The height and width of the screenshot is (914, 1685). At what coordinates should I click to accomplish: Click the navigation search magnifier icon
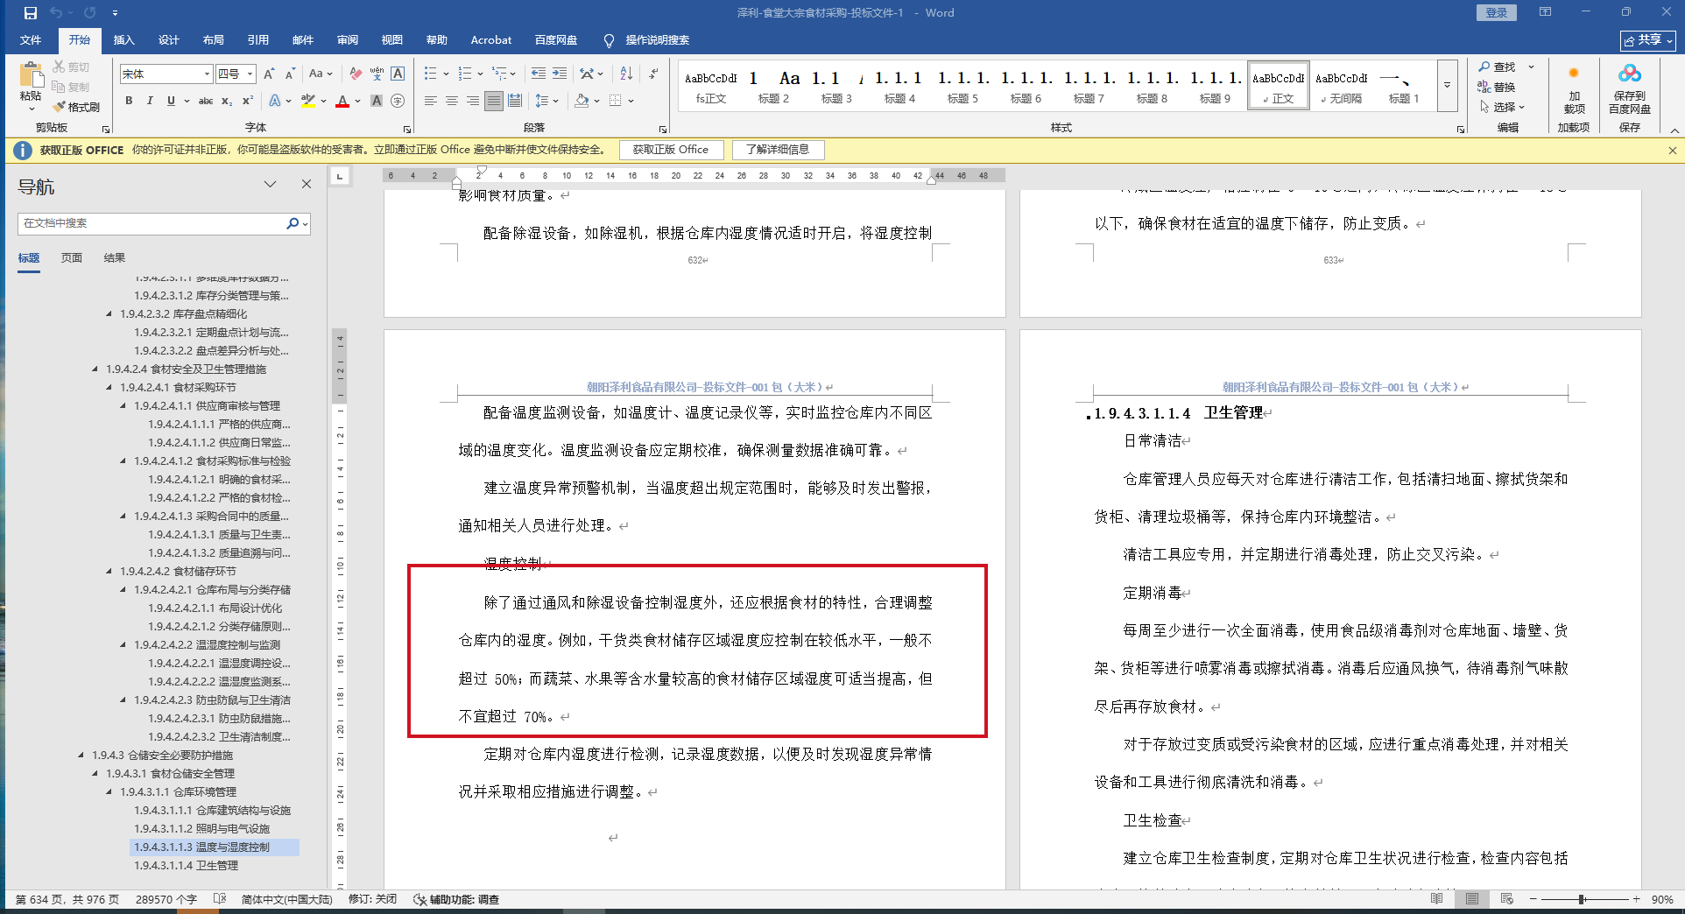tap(293, 223)
